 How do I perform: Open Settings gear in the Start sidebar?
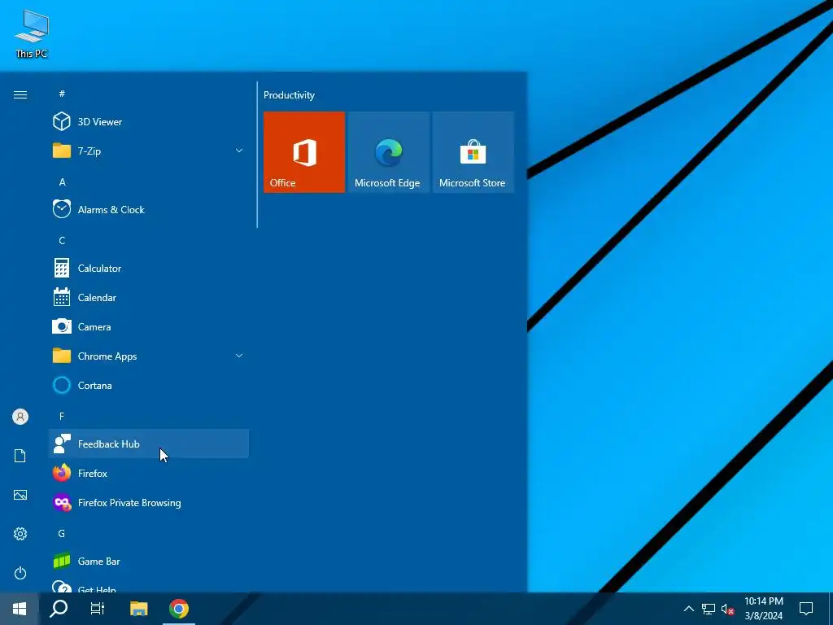coord(20,534)
